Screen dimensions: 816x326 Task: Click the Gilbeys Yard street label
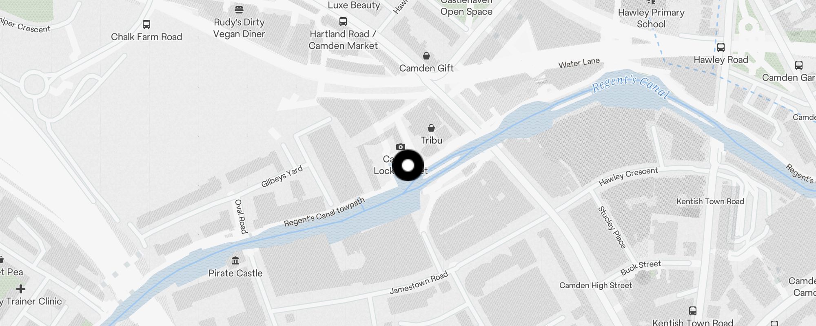282,176
